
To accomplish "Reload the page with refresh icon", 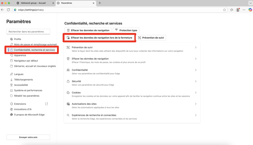I will point(8,10).
